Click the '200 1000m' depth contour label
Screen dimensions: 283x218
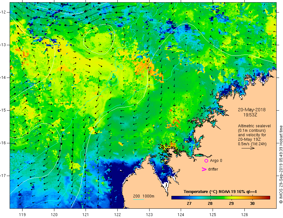[144, 196]
